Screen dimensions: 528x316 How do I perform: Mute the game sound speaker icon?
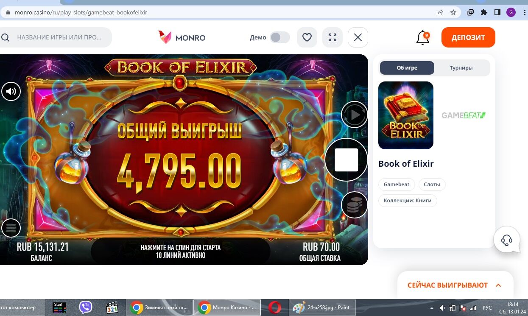[x=11, y=91]
